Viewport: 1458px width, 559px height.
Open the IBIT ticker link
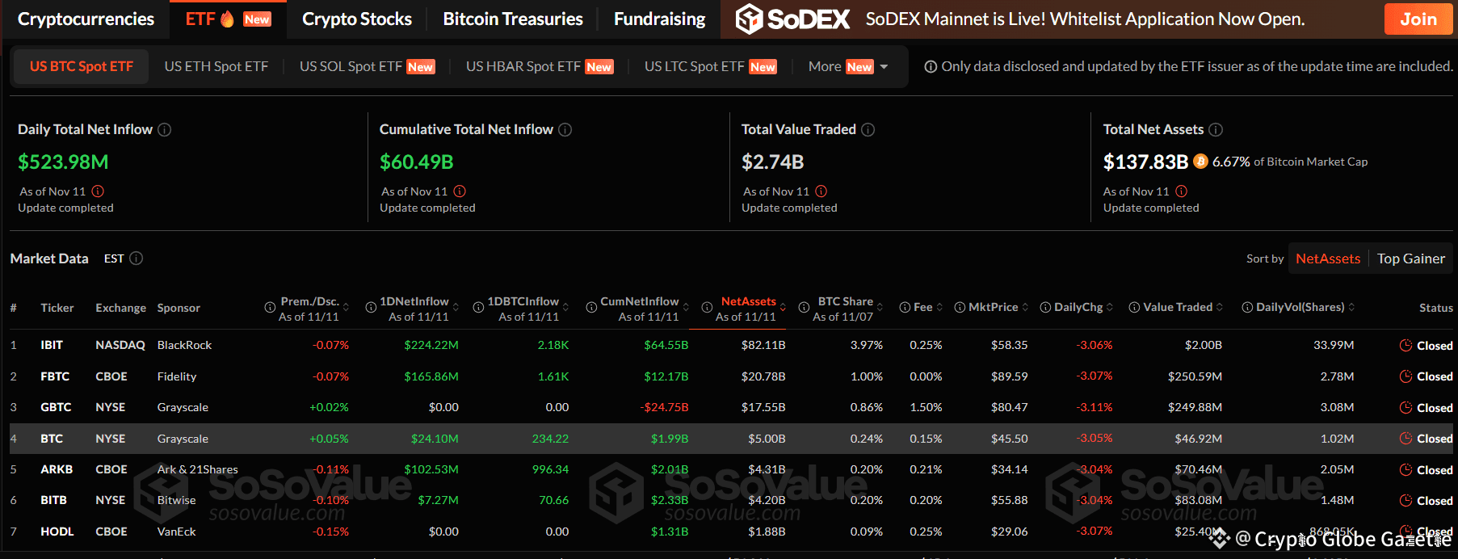(52, 346)
